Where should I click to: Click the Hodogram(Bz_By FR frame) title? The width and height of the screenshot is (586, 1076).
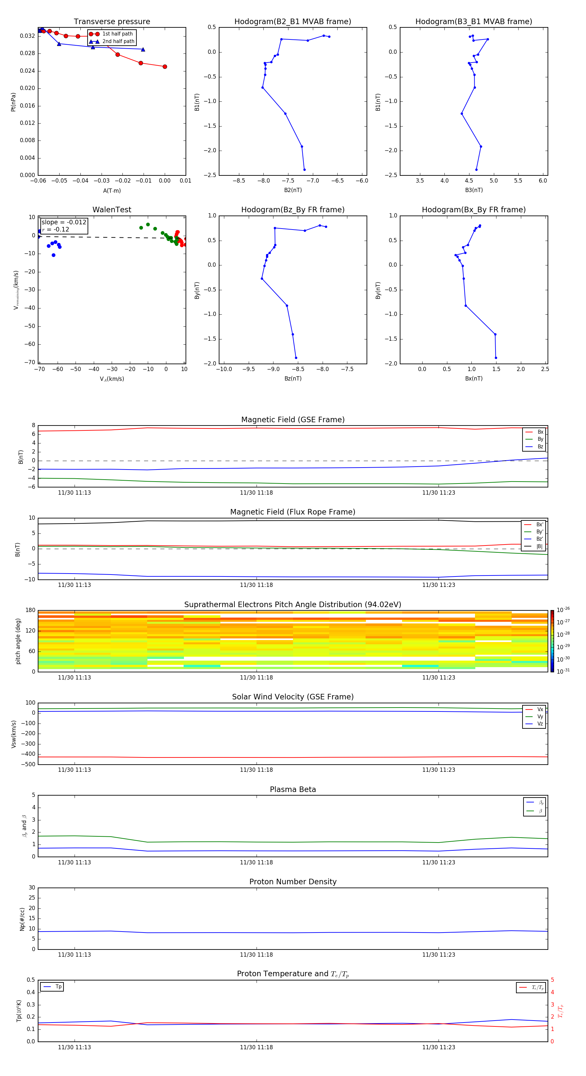click(x=293, y=210)
